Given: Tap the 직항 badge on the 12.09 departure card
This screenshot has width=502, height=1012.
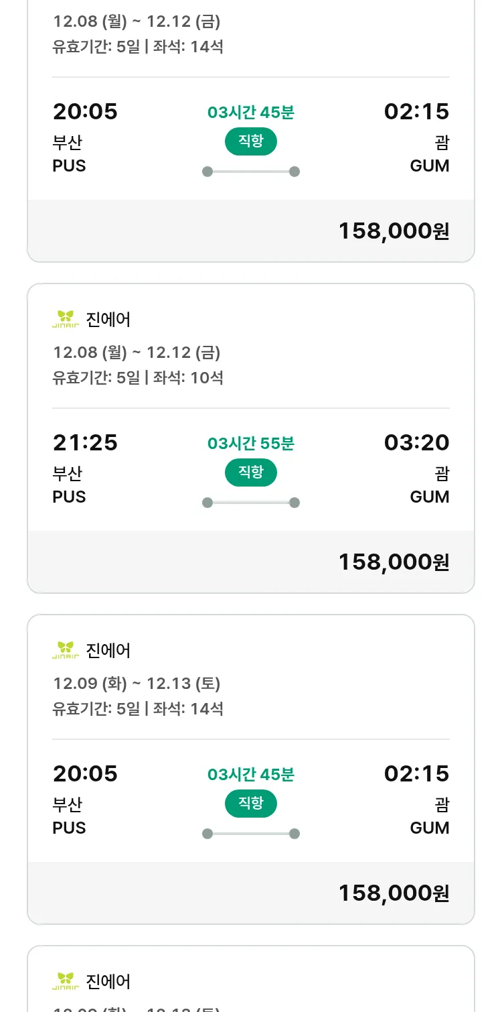Looking at the screenshot, I should click(x=250, y=804).
